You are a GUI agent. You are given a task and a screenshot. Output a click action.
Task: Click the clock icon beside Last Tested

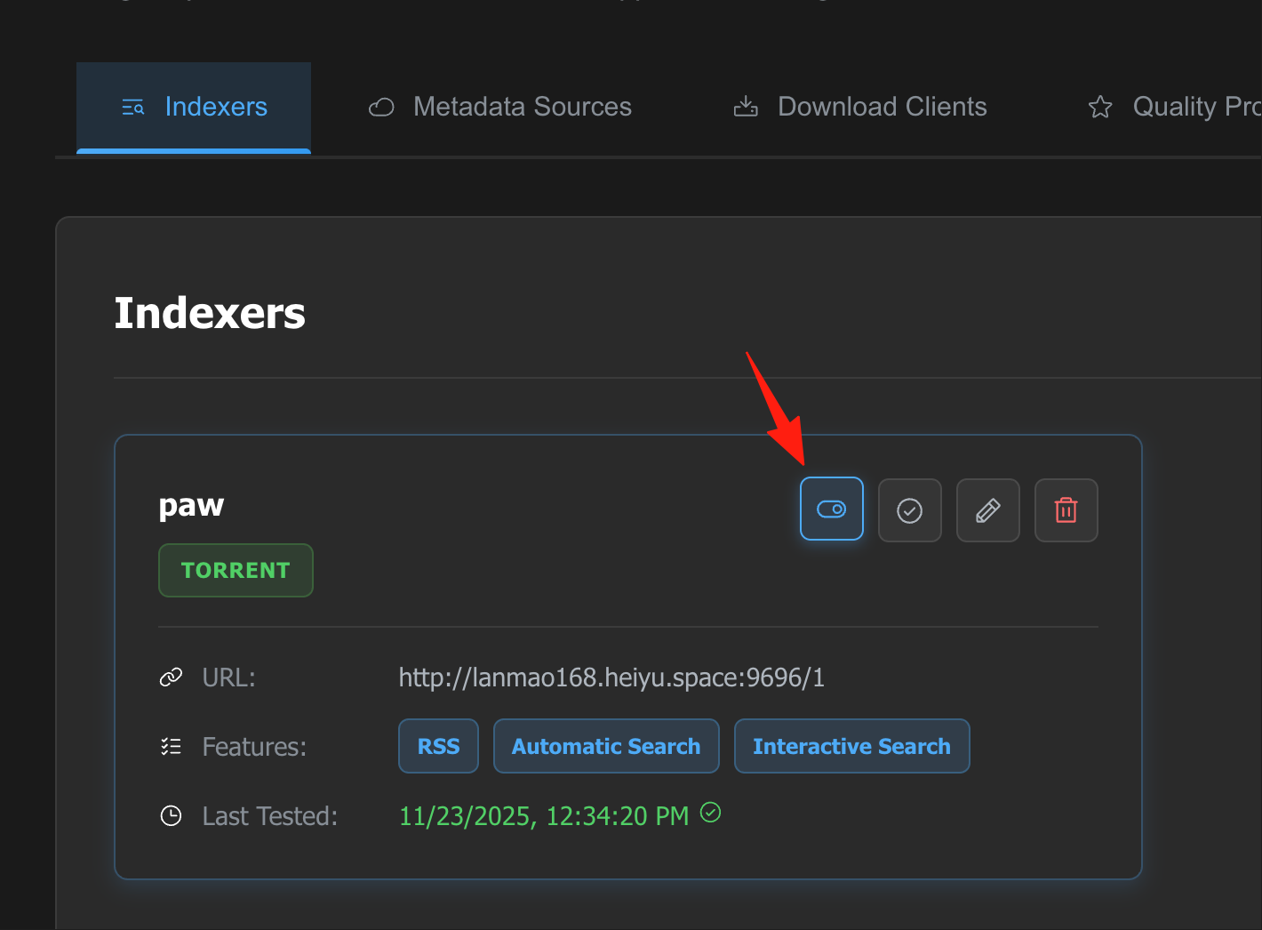tap(171, 816)
